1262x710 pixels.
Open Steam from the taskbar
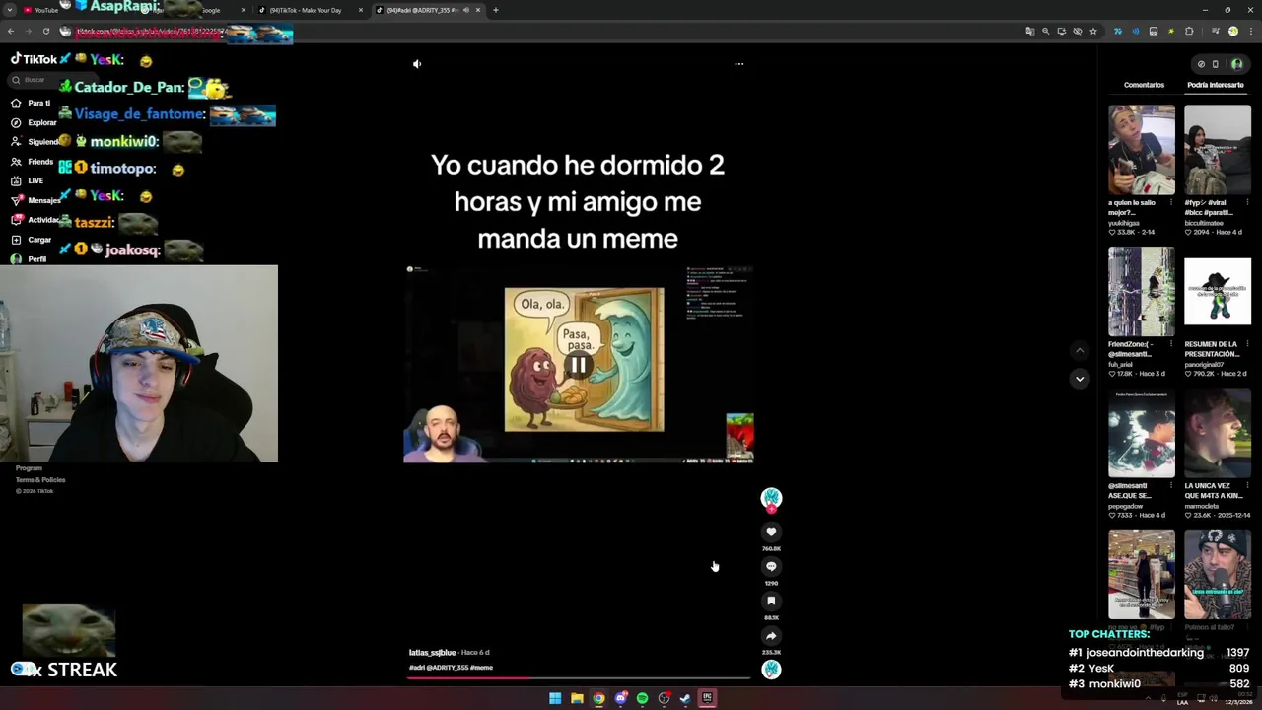[685, 698]
